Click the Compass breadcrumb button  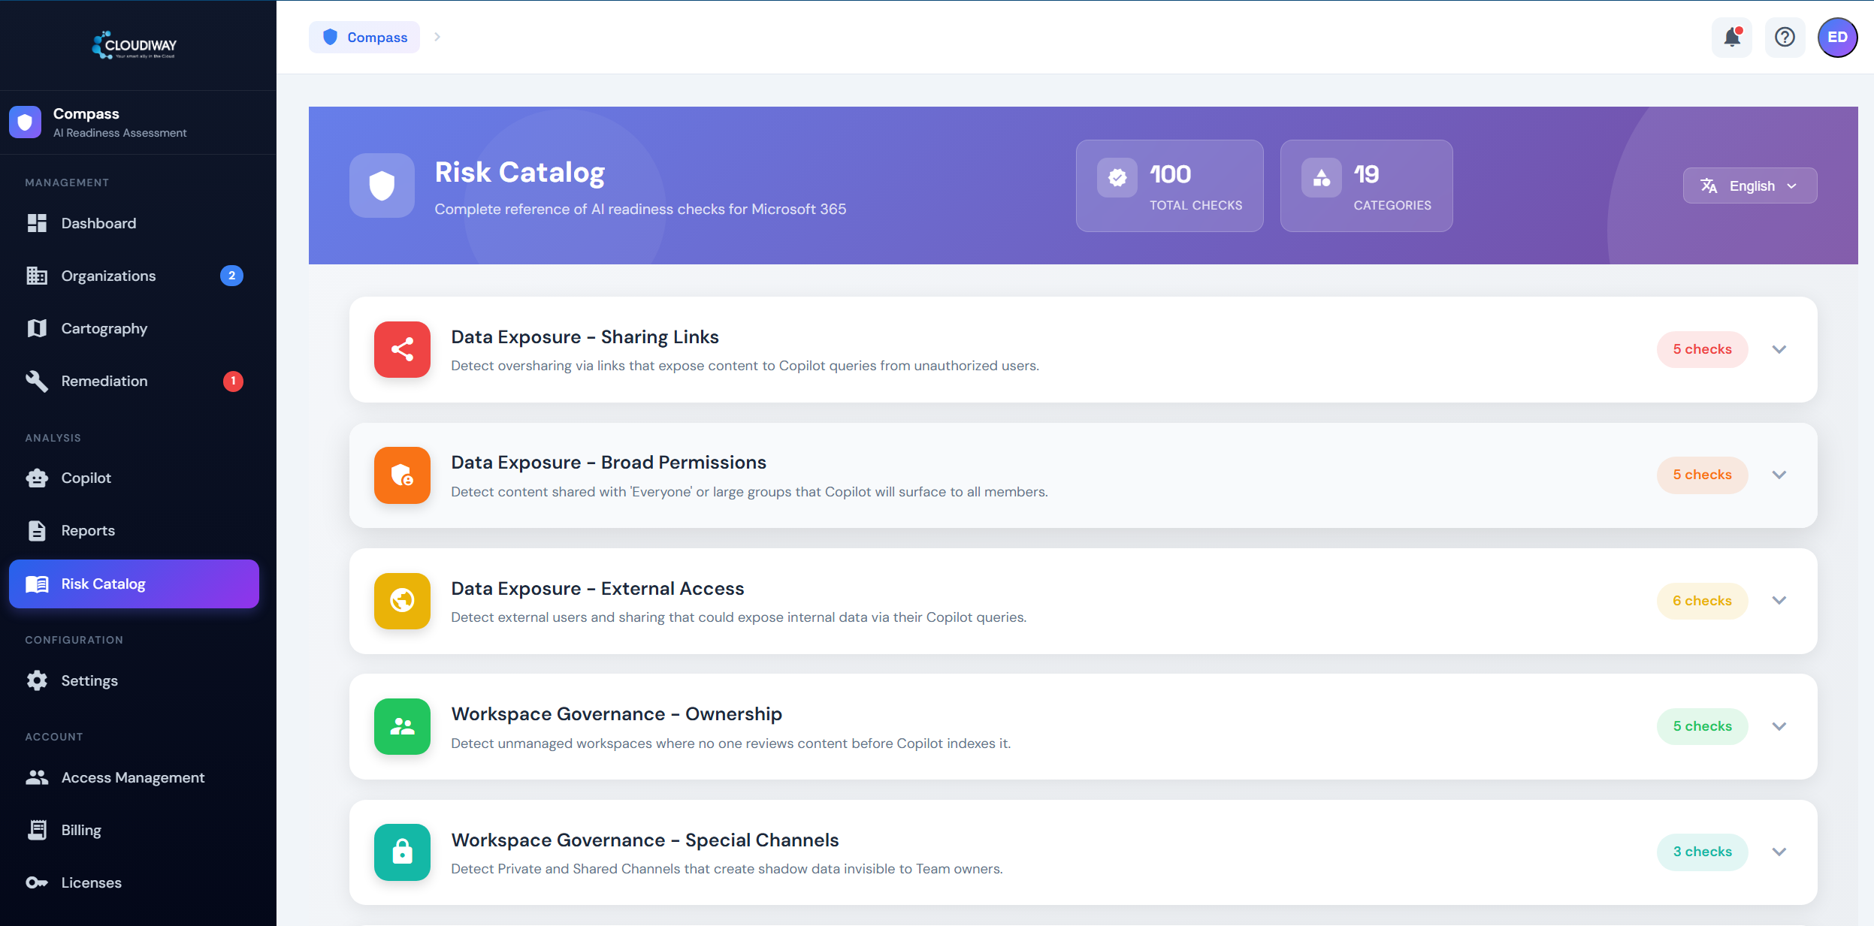364,37
